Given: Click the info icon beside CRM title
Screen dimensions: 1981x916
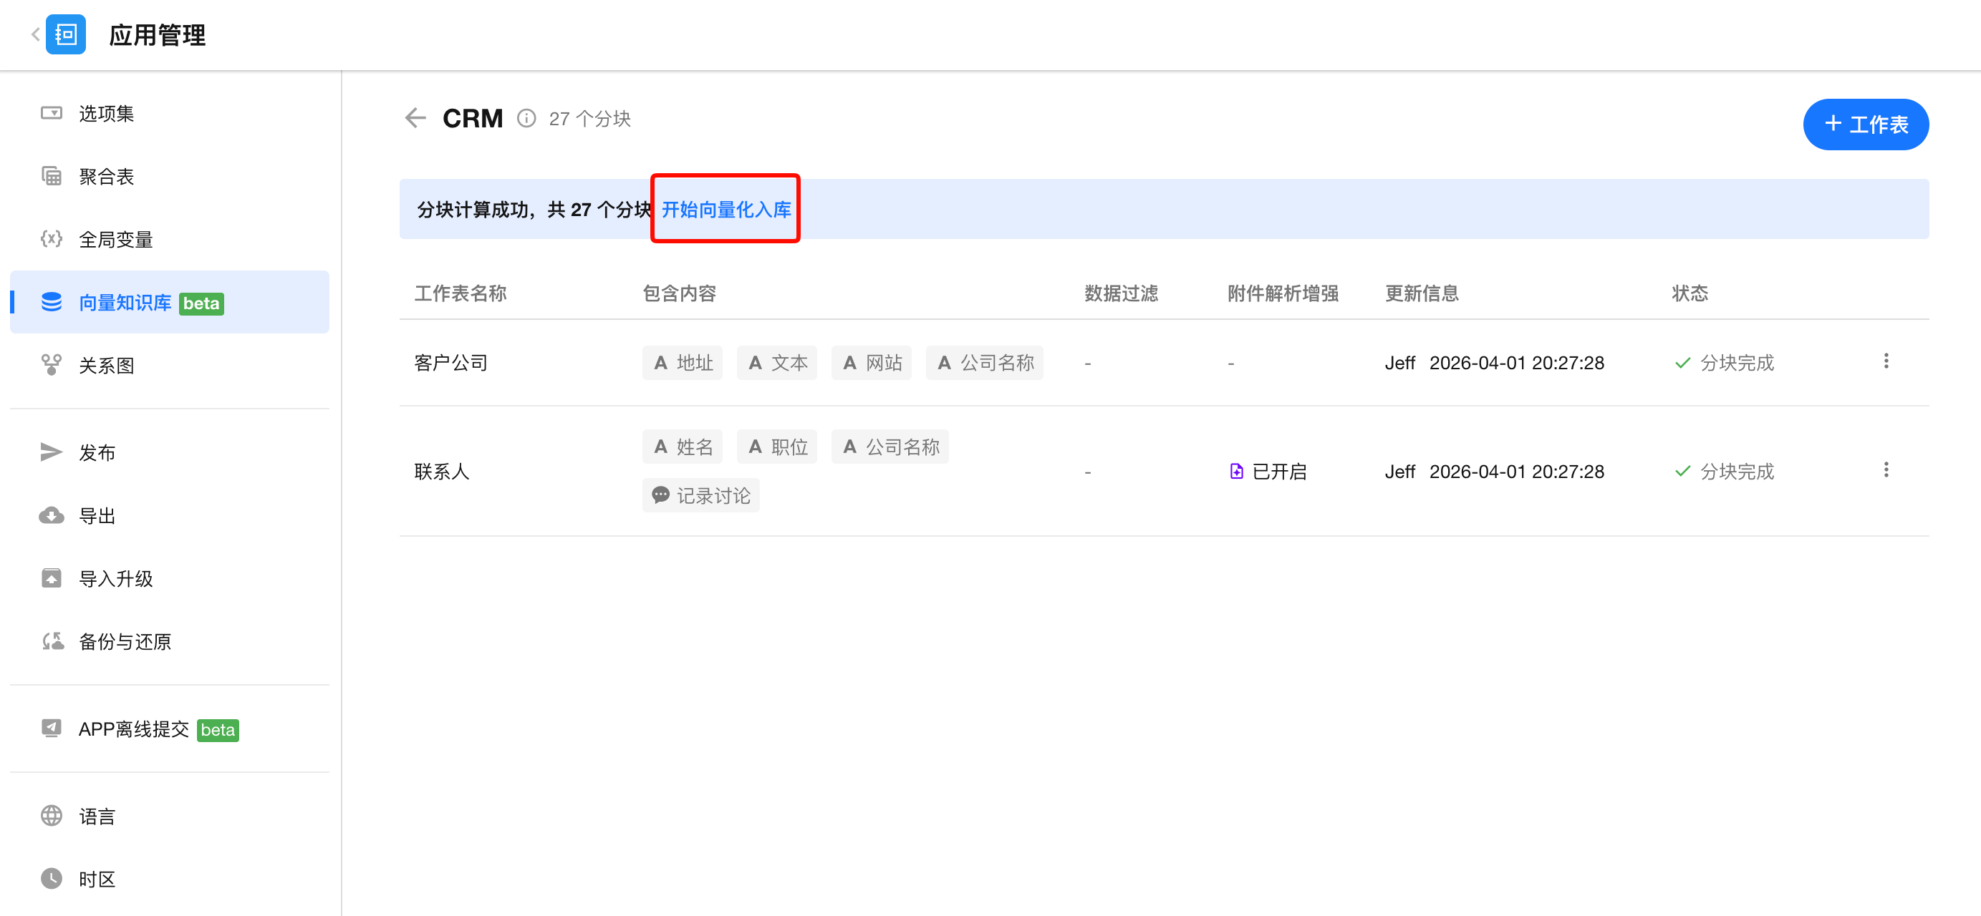Looking at the screenshot, I should click(526, 117).
